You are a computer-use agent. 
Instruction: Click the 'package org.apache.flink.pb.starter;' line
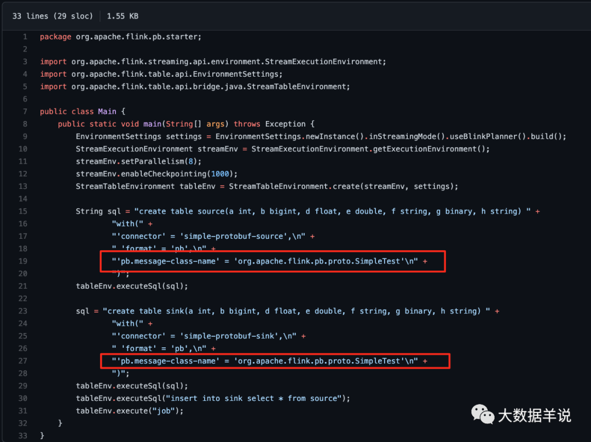[120, 37]
